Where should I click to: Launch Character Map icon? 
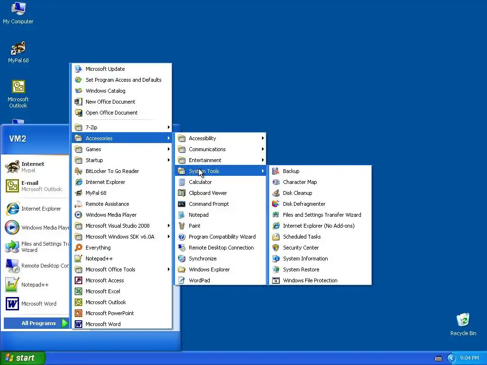pos(275,182)
